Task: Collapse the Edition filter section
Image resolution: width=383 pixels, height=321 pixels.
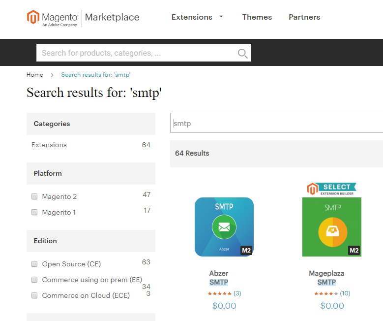Action: (91, 241)
